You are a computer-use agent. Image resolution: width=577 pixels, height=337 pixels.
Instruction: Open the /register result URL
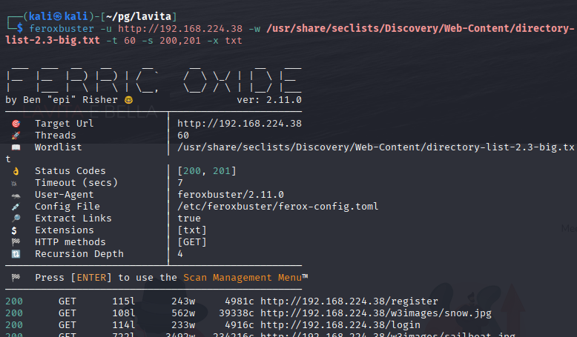(349, 301)
